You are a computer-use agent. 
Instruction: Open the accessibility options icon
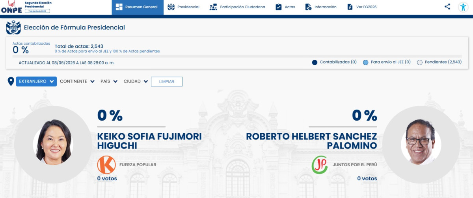click(x=463, y=7)
